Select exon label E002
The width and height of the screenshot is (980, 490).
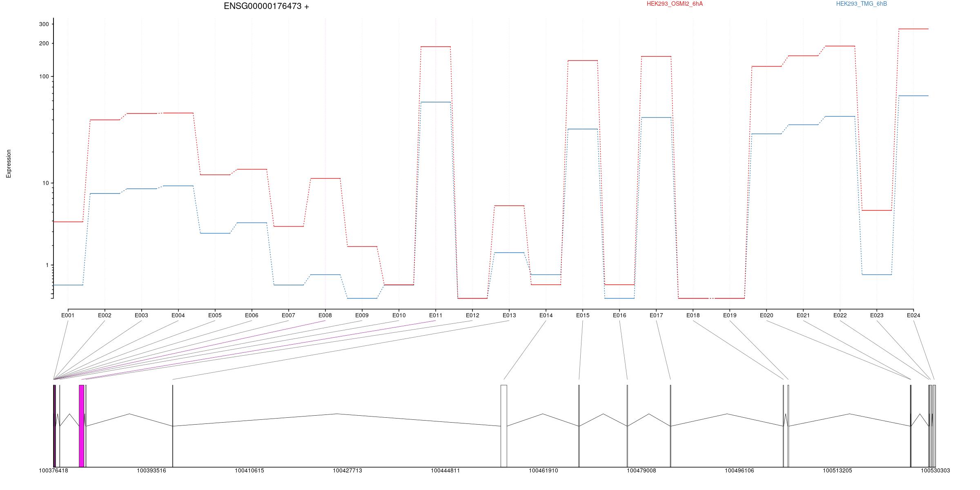[105, 315]
